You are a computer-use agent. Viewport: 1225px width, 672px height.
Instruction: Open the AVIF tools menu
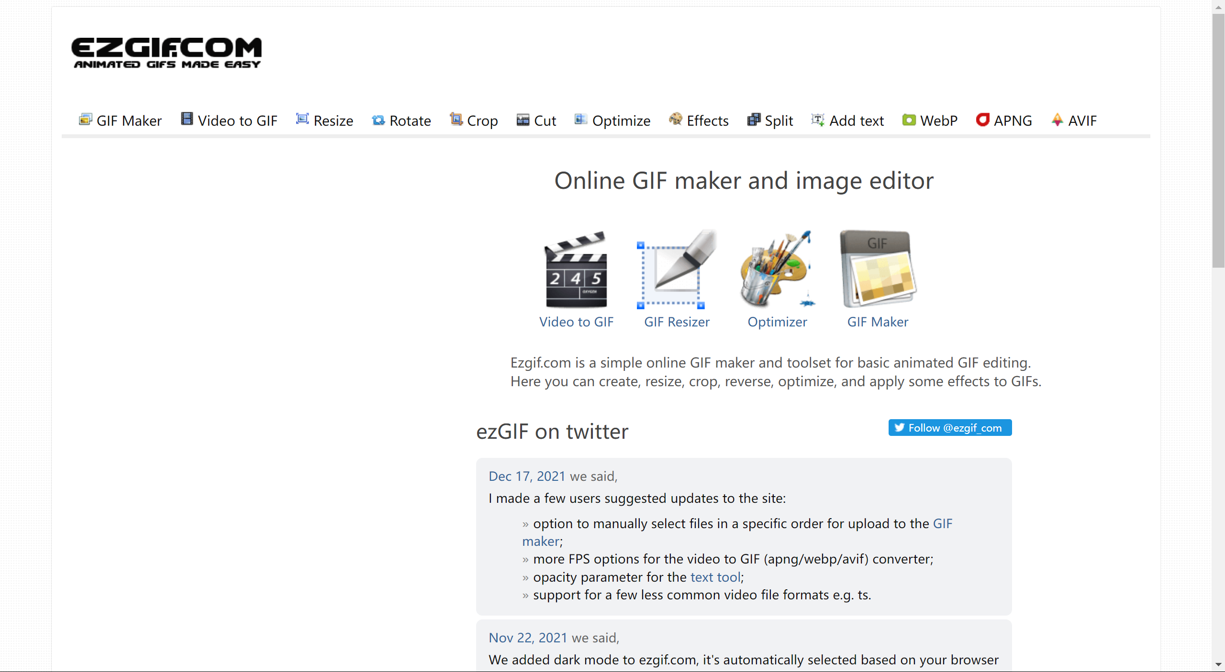[1074, 120]
